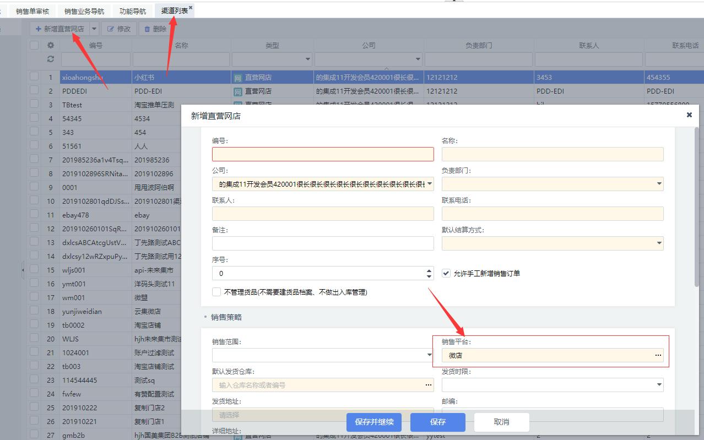Click the refresh icon in the filter row

tap(51, 59)
